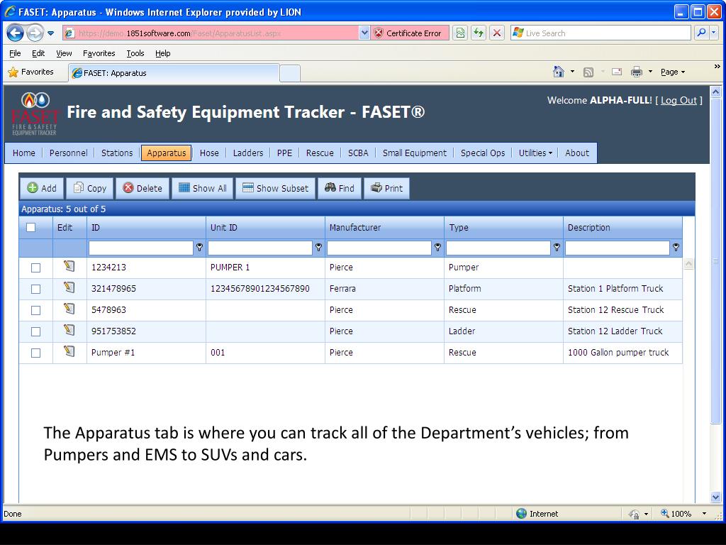
Task: Click the ID filter text box
Action: (x=141, y=248)
